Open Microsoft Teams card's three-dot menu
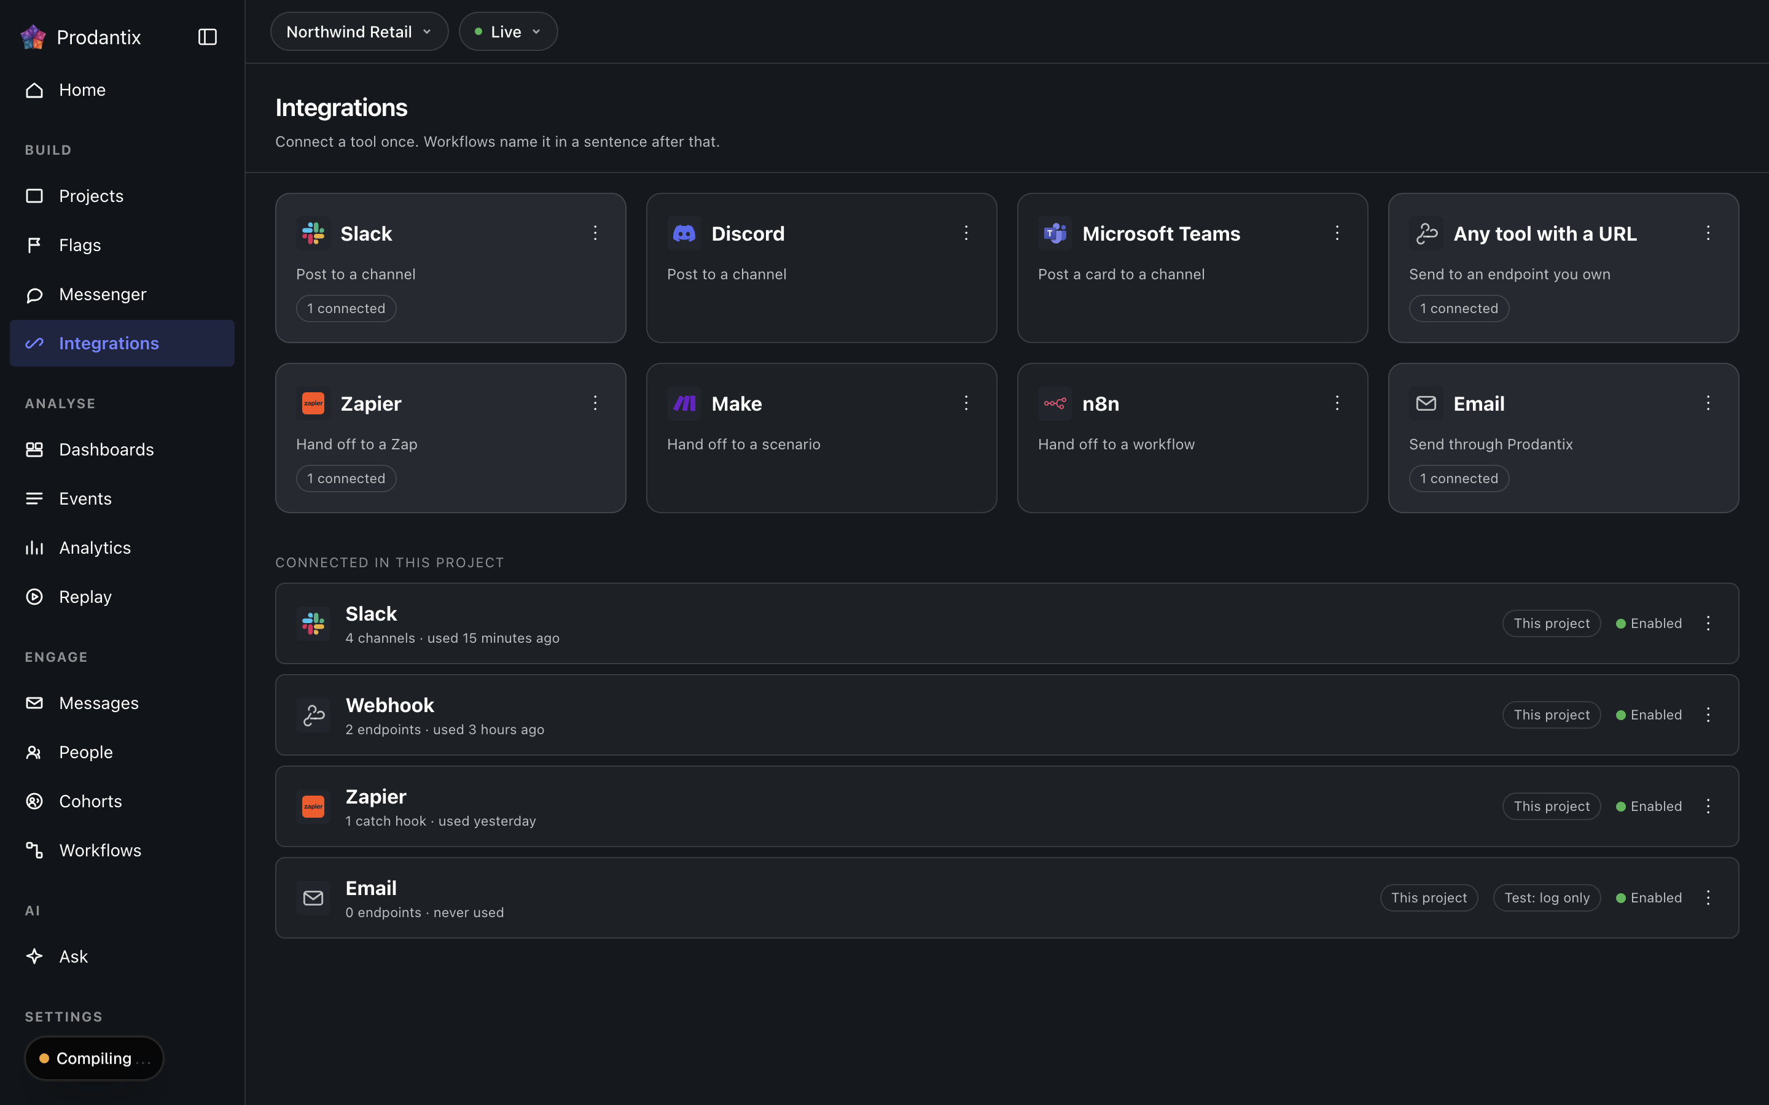The image size is (1769, 1105). [1337, 233]
